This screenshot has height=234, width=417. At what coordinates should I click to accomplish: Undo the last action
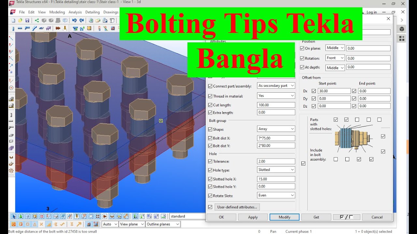tap(74, 20)
